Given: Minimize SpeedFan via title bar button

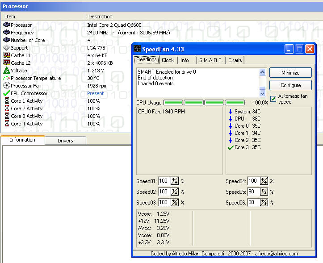Looking at the screenshot, I should (289, 49).
